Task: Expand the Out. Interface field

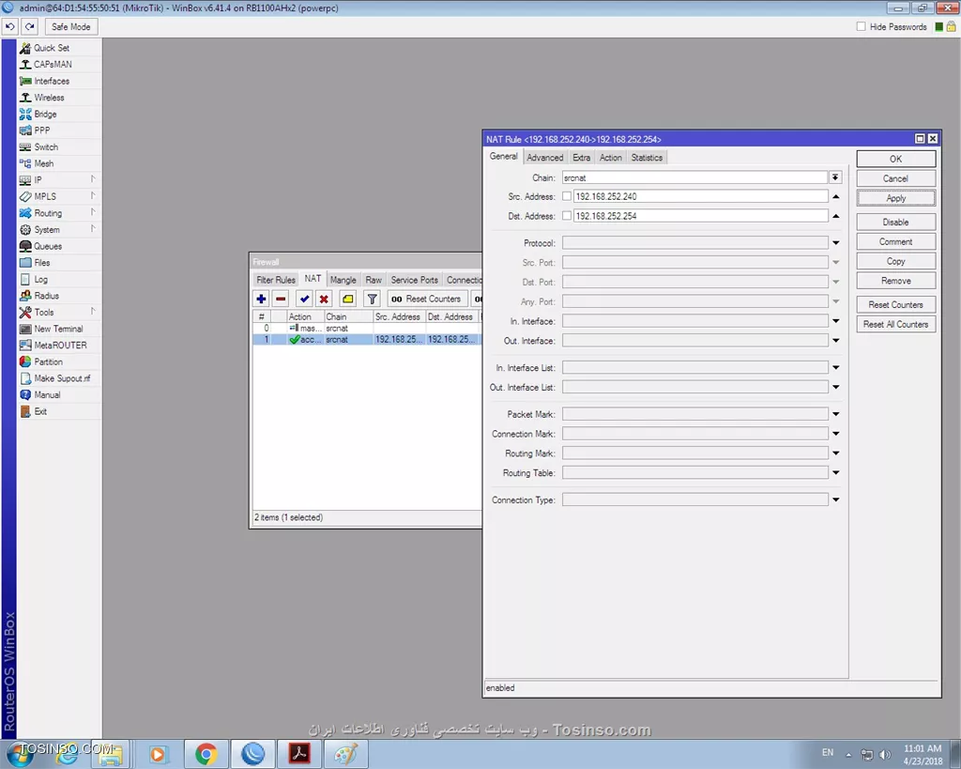Action: (836, 341)
